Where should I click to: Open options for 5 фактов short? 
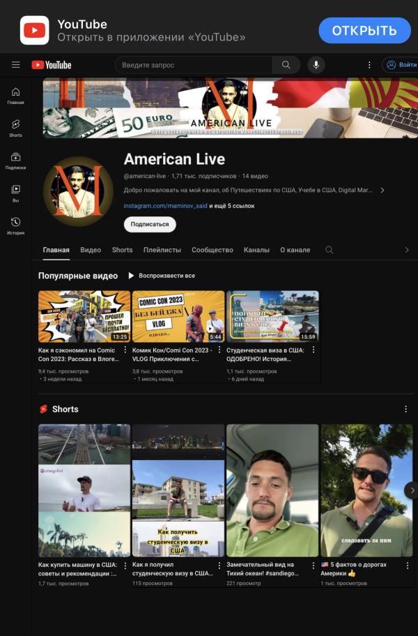[x=408, y=565]
